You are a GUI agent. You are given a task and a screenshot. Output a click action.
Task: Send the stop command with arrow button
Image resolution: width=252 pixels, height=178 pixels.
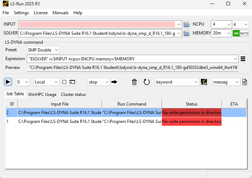[x=114, y=82]
